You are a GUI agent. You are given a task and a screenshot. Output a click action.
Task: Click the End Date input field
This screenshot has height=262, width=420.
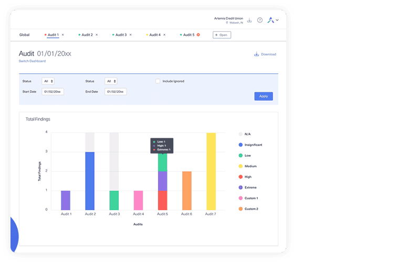[x=115, y=92]
